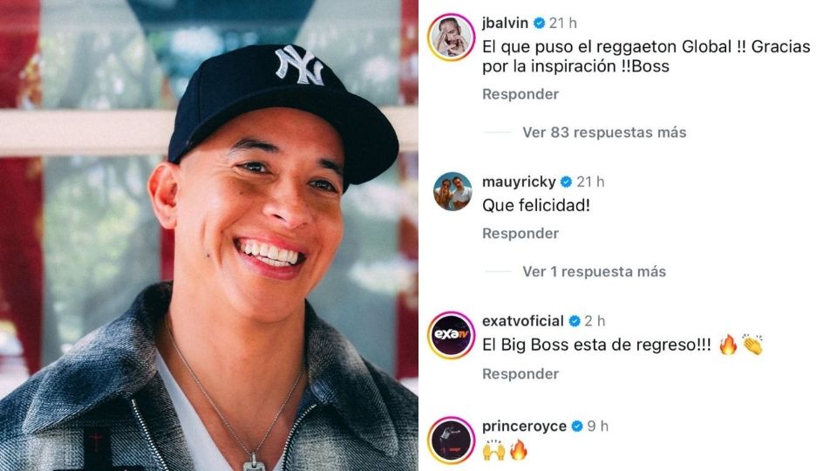Open exatvoficial's profile avatar logo
The image size is (837, 471).
click(x=452, y=335)
